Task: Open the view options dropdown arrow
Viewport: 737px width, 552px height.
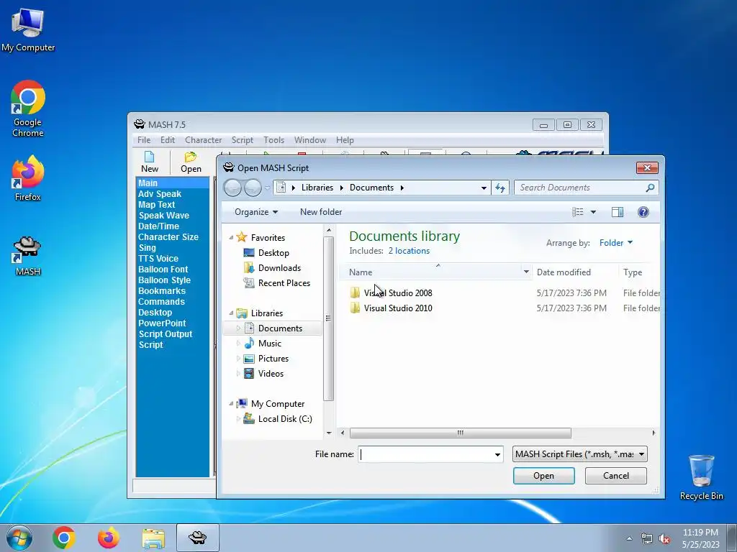Action: coord(593,212)
